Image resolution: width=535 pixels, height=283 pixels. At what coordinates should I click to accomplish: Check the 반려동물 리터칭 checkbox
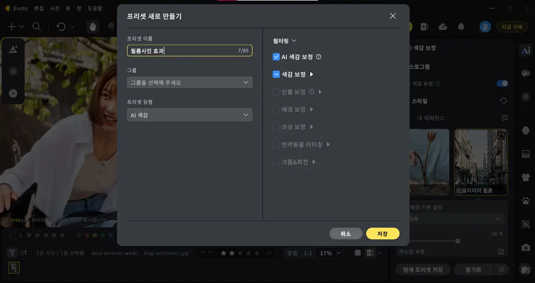click(276, 145)
